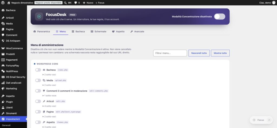Click the FocusDesk logo icon
The height and width of the screenshot is (128, 277).
tap(39, 16)
